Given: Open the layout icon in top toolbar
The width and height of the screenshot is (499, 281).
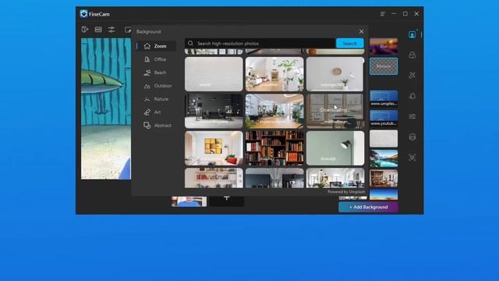Looking at the screenshot, I should click(x=98, y=30).
